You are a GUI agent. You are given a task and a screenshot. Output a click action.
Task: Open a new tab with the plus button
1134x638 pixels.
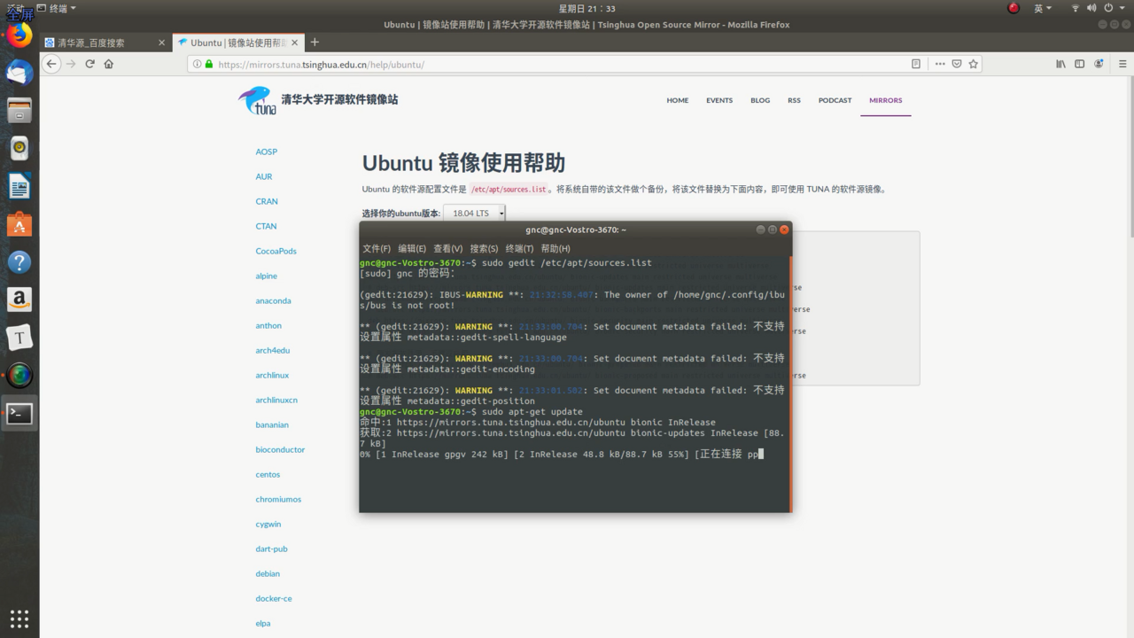[x=315, y=42]
